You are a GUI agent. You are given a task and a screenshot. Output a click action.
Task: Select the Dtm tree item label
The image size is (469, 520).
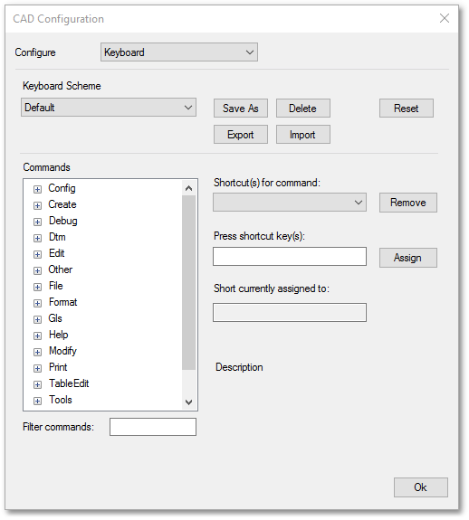(57, 237)
